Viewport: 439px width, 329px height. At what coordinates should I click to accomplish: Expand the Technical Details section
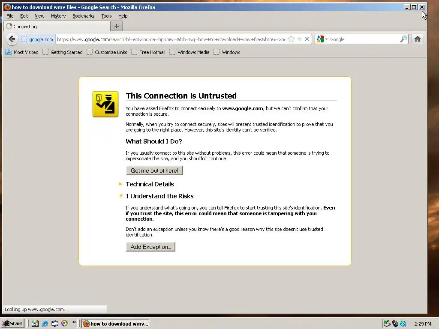[150, 184]
